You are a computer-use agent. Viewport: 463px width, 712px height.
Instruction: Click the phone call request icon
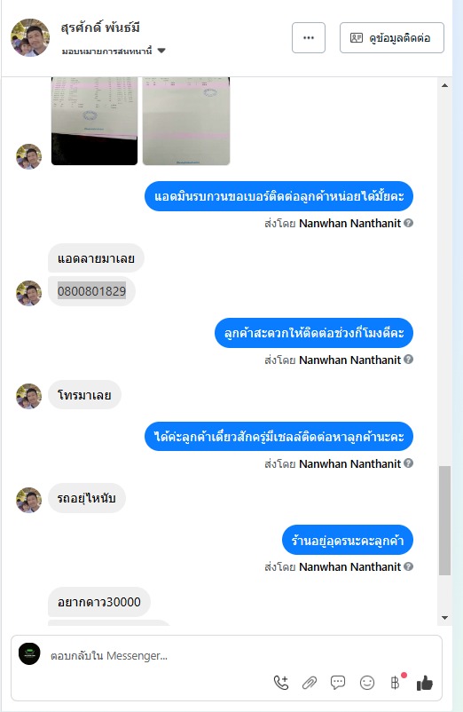(x=281, y=683)
